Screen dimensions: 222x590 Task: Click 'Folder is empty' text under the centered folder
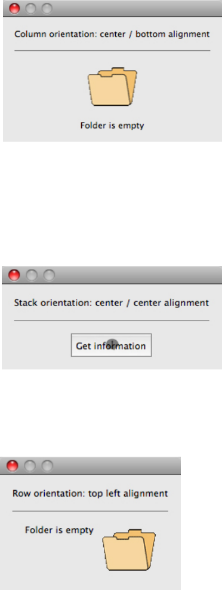tap(112, 126)
